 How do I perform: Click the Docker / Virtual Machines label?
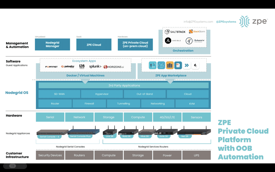coord(85,76)
